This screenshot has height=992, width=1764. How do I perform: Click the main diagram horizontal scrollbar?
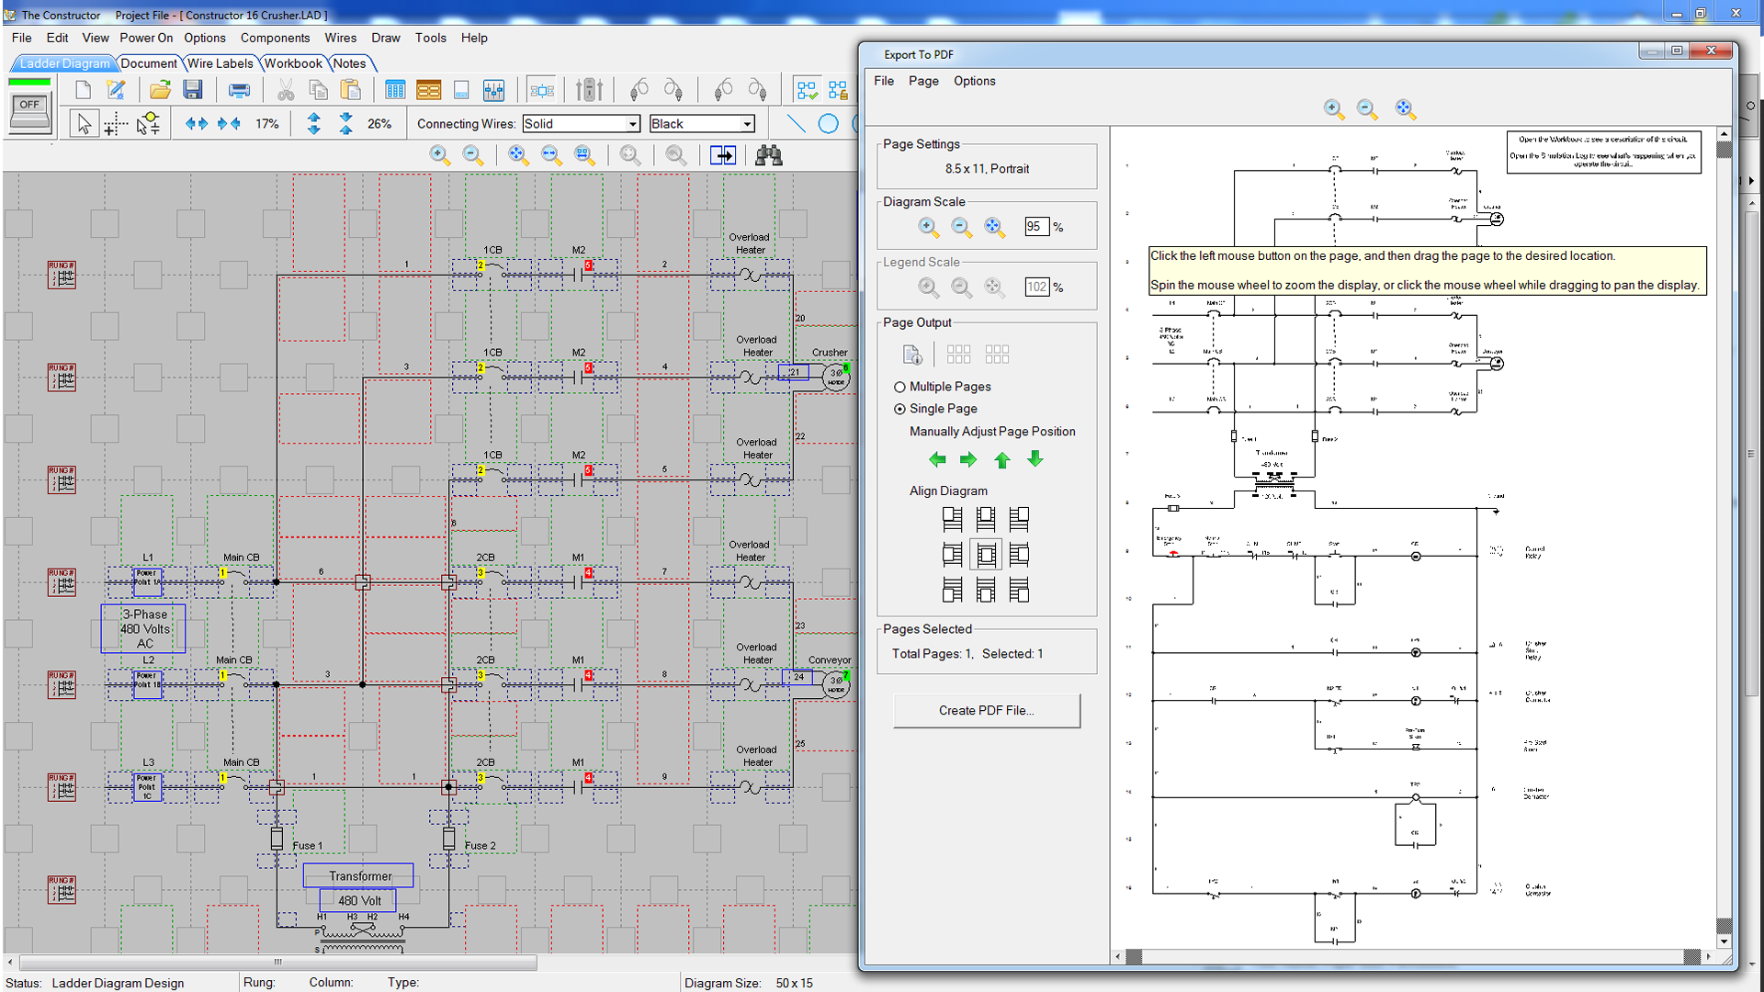(277, 963)
